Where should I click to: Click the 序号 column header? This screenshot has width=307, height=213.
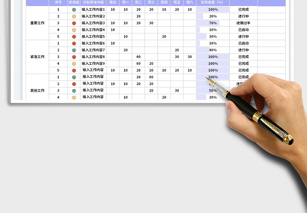coord(58,3)
